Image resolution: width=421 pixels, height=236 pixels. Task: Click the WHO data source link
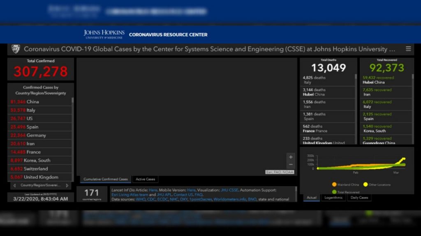tap(141, 199)
